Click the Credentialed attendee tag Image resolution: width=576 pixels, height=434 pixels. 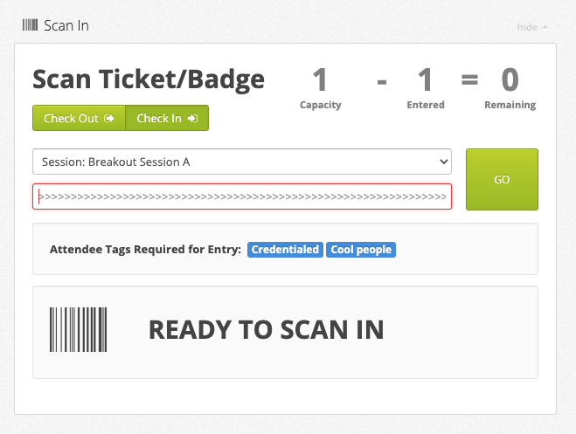(x=285, y=250)
